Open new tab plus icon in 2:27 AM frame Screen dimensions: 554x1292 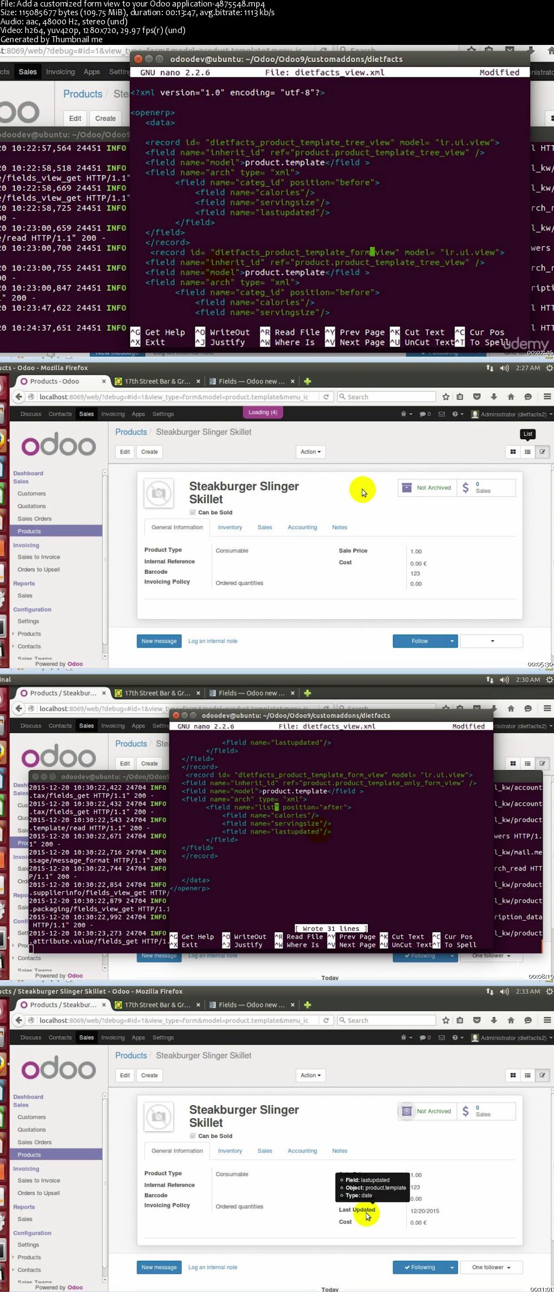pyautogui.click(x=307, y=382)
